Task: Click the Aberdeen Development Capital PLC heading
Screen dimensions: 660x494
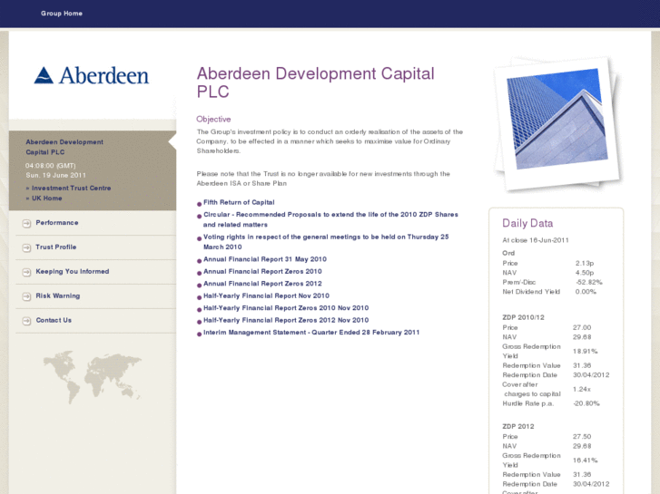Action: tap(315, 82)
